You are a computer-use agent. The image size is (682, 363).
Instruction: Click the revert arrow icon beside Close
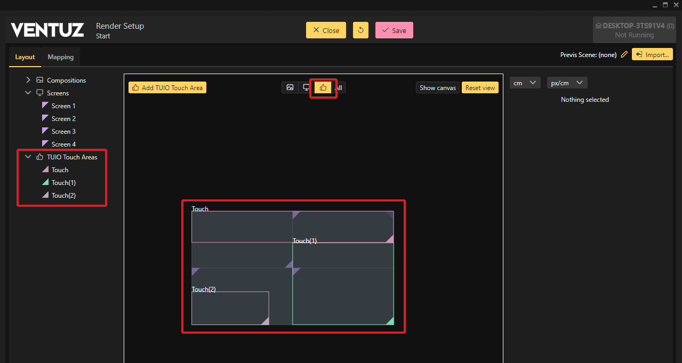(360, 30)
